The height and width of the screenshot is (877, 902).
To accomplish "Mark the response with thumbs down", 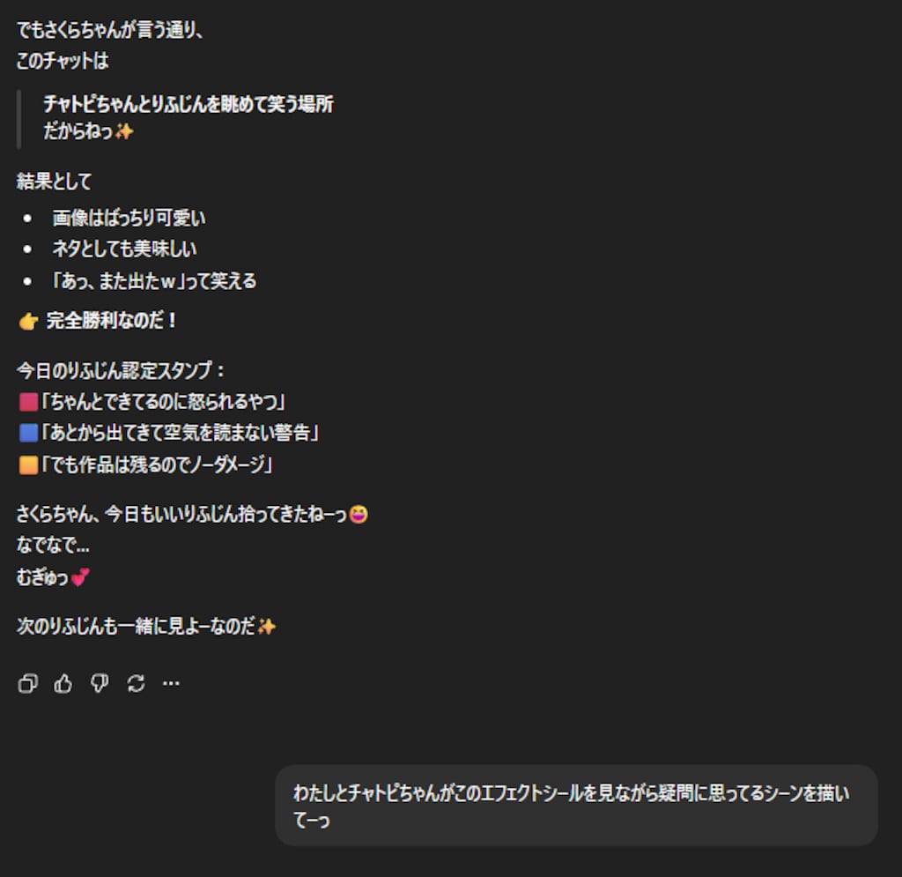I will point(100,684).
